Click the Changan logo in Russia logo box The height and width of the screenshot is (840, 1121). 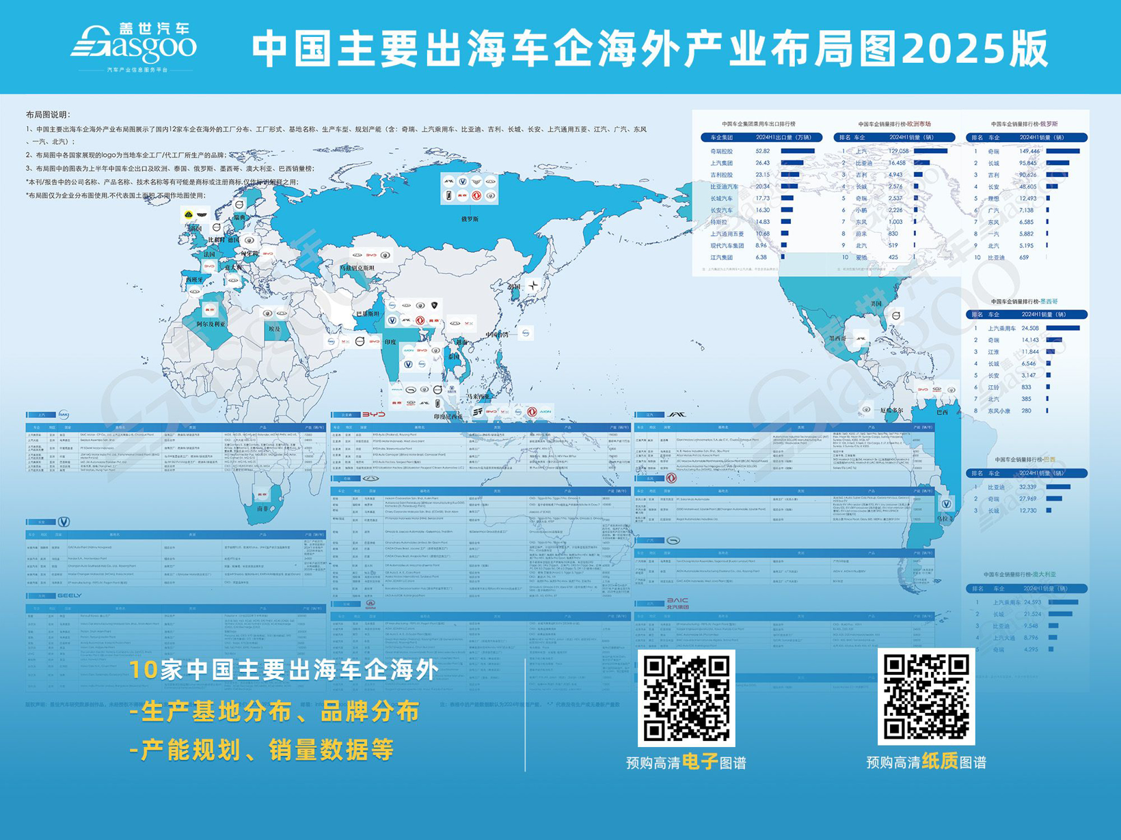[x=462, y=182]
